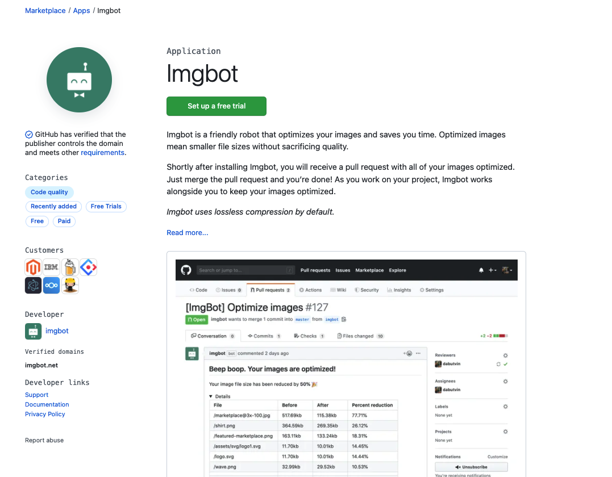This screenshot has width=612, height=477.
Task: Open the Privacy Policy link
Action: [x=44, y=414]
